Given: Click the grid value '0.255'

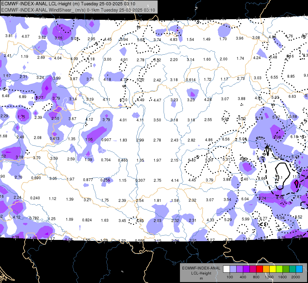Looking at the screenshot, I should click(105, 180).
